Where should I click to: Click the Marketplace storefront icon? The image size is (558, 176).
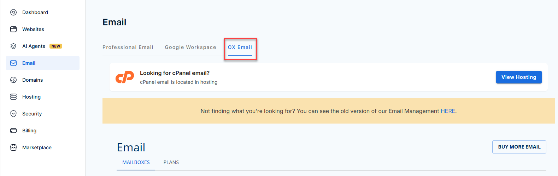click(13, 147)
